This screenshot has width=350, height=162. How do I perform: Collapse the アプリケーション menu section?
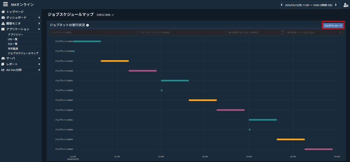(x=39, y=29)
